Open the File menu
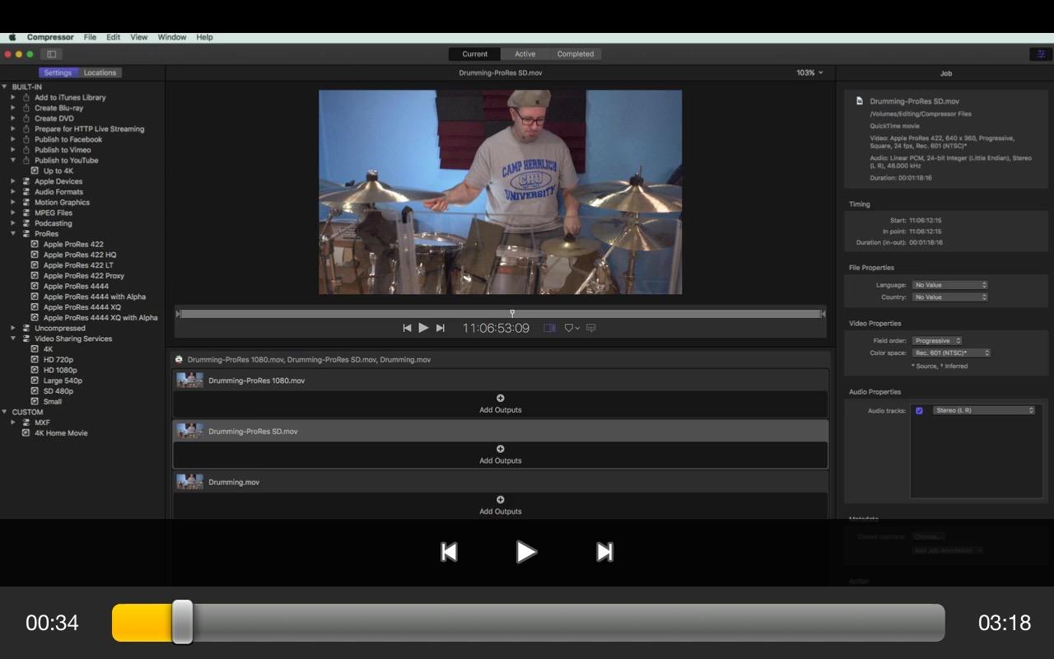1054x659 pixels. (90, 37)
